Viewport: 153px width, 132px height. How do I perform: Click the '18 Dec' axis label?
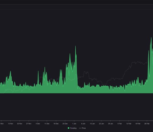[56, 124]
